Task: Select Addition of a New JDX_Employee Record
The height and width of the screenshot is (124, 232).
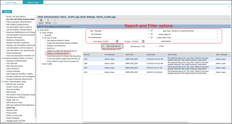Action: click(x=62, y=51)
